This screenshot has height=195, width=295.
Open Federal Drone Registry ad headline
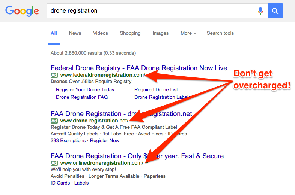point(139,68)
